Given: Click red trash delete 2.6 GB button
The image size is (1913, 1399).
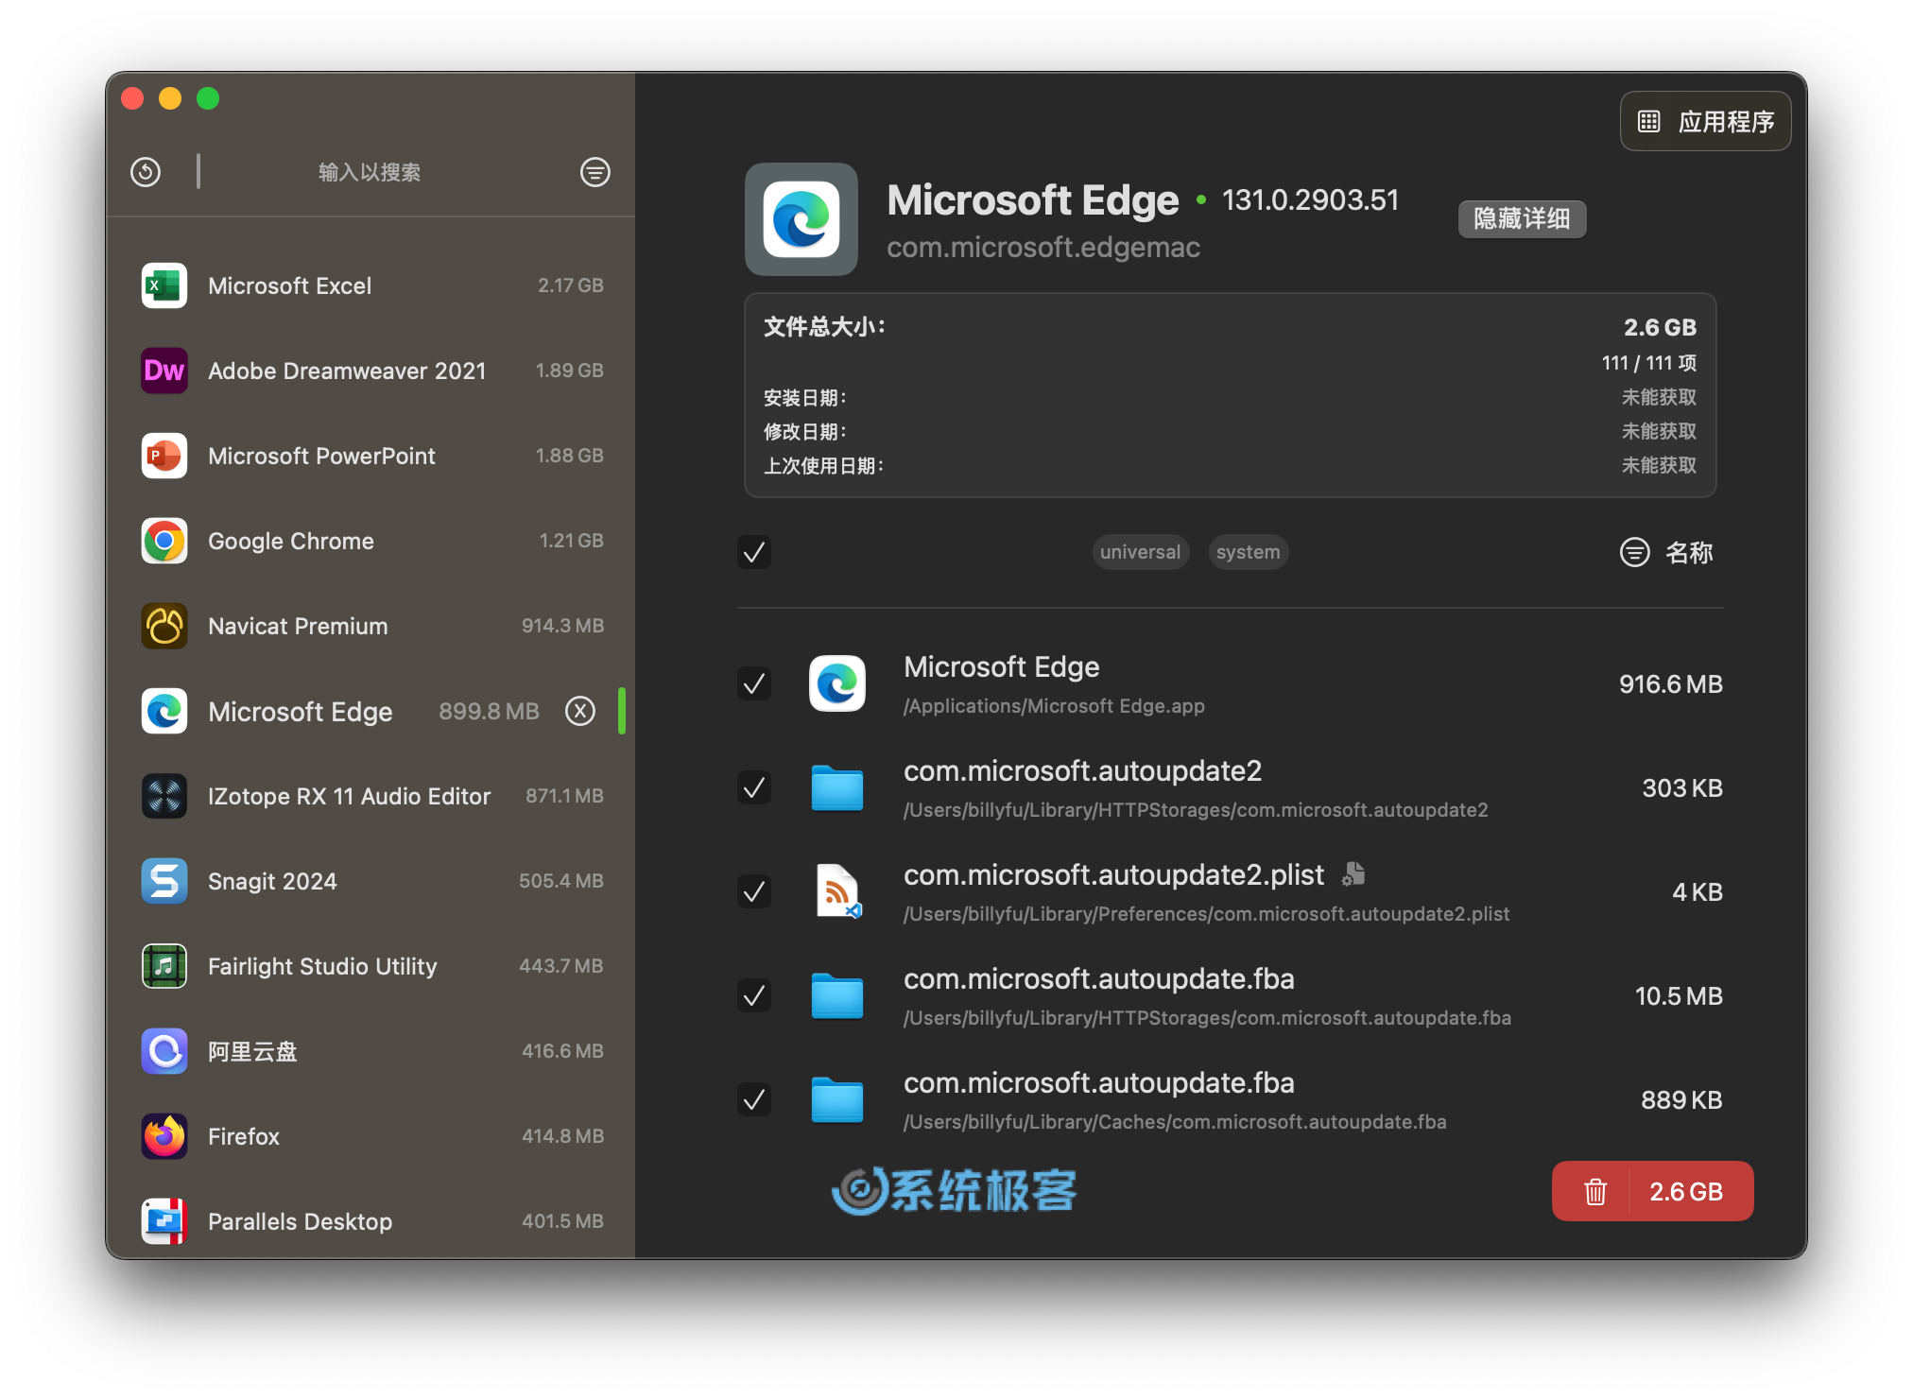Looking at the screenshot, I should tap(1652, 1191).
